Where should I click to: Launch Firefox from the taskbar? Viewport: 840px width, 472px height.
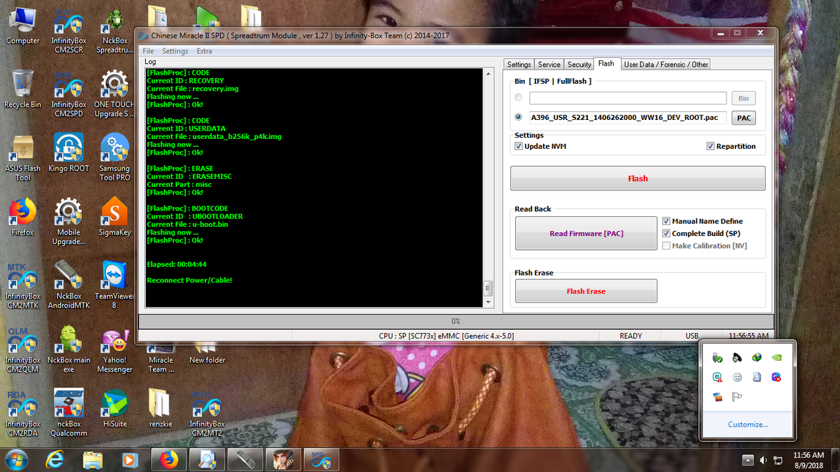169,460
